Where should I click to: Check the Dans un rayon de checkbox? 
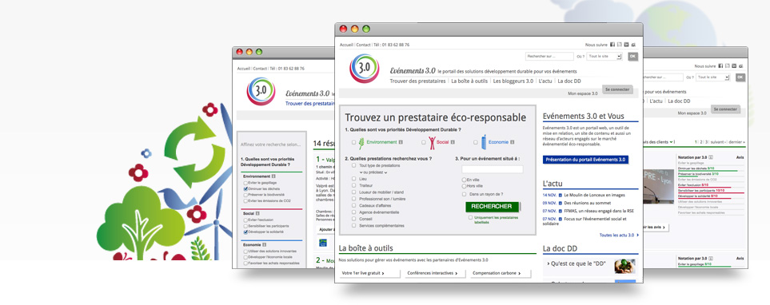[x=465, y=194]
